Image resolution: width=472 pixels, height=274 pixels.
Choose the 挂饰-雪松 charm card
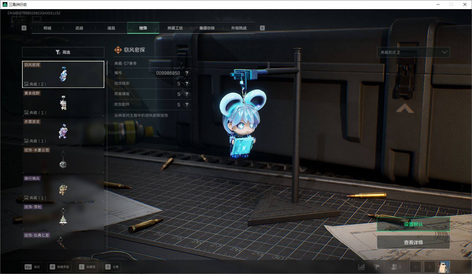coord(63,217)
